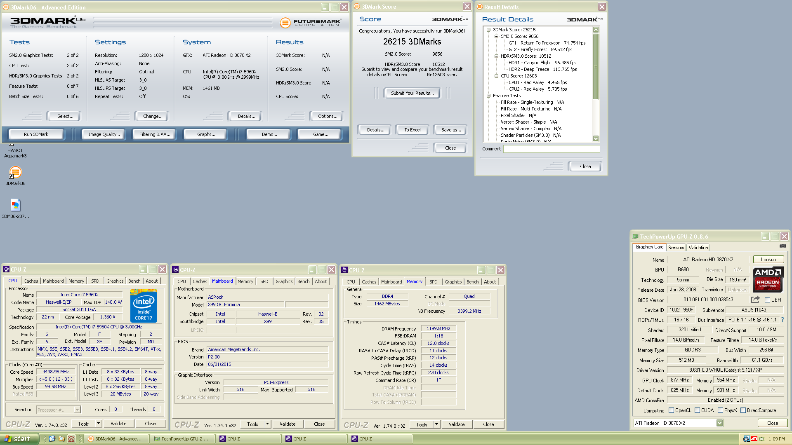This screenshot has width=792, height=445.
Task: Click the Futuremark Corporation logo
Action: (311, 23)
